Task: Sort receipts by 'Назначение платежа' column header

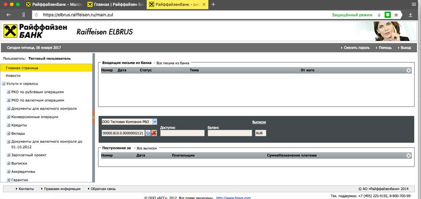Action: (x=297, y=155)
